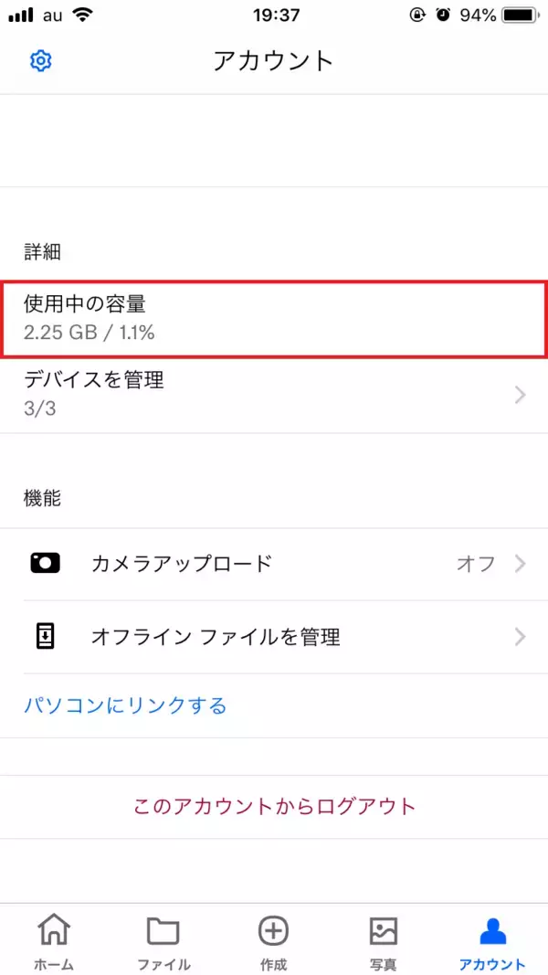Tap the アカウント page title
The width and height of the screenshot is (548, 975).
273,61
